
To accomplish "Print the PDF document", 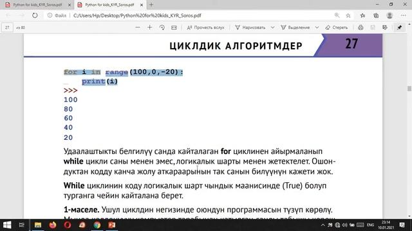I will [360, 28].
